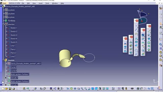Open the File menu
163x92 pixels.
click(23, 3)
